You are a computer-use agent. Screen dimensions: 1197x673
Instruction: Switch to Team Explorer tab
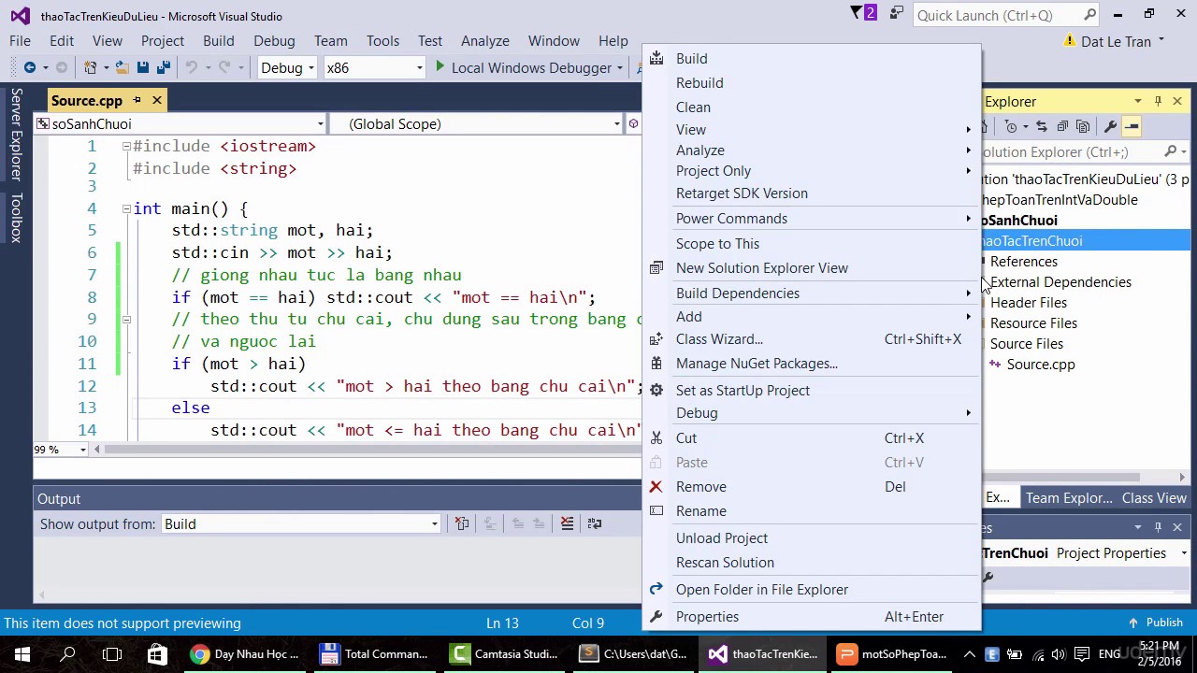coord(1068,498)
